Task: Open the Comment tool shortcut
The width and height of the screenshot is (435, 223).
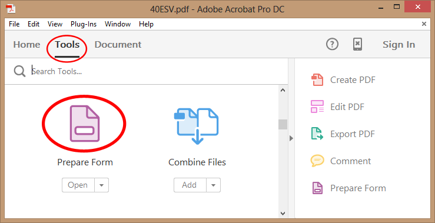Action: 317,161
